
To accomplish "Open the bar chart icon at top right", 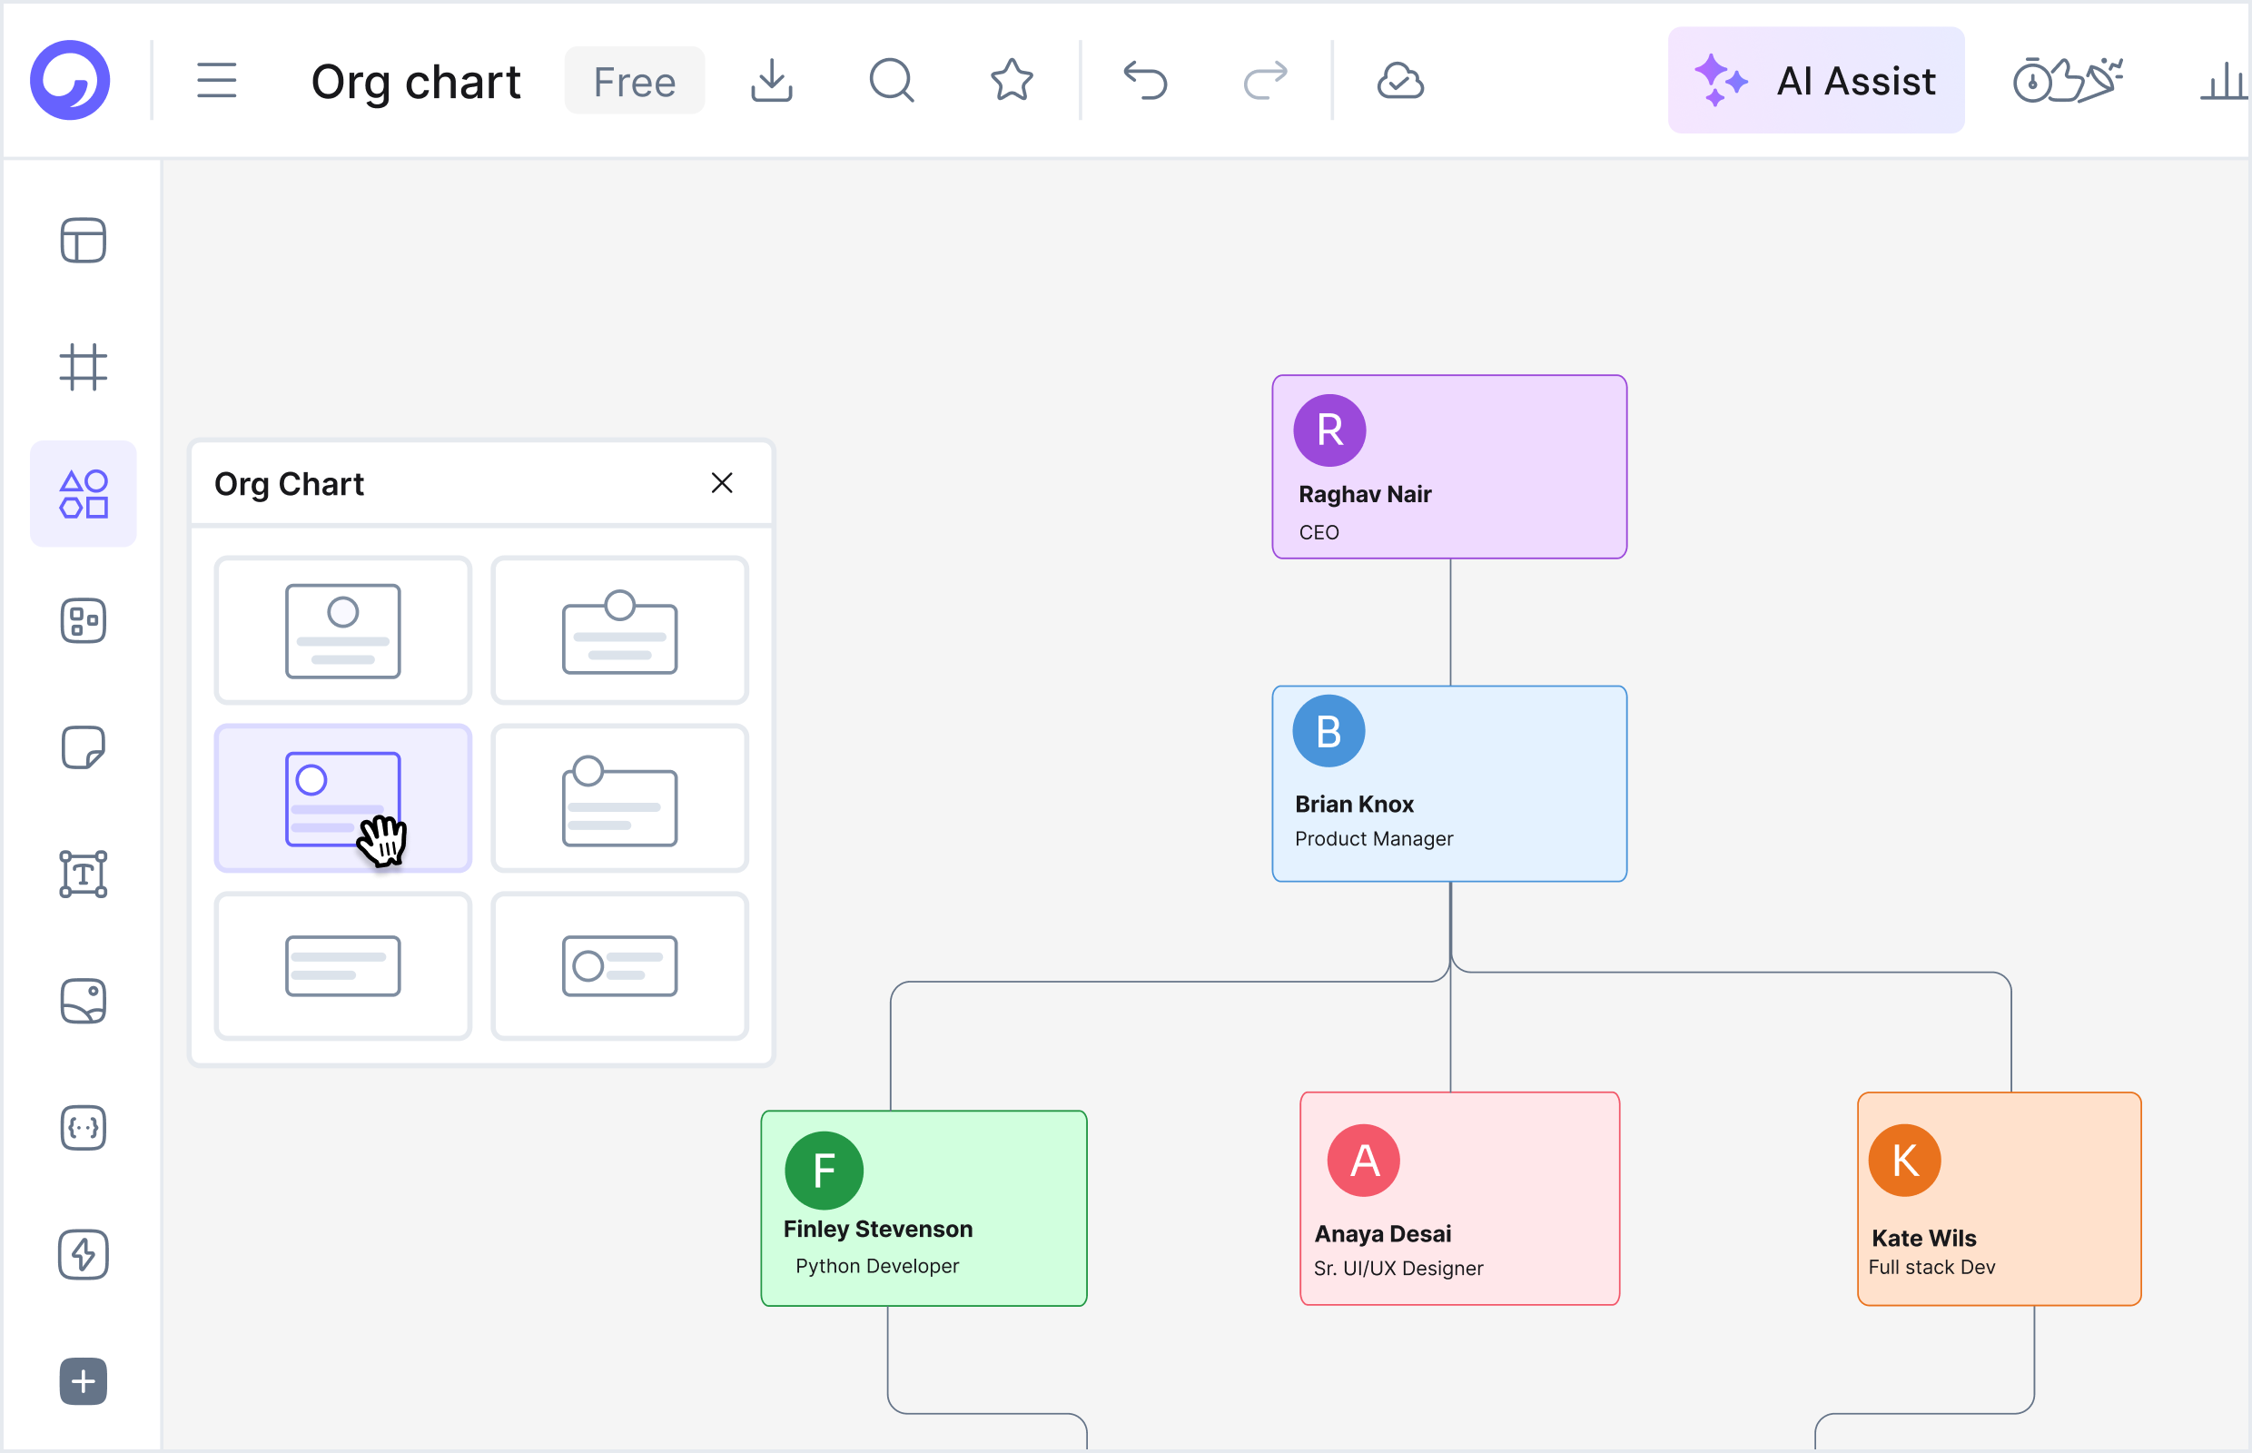I will tap(2225, 80).
